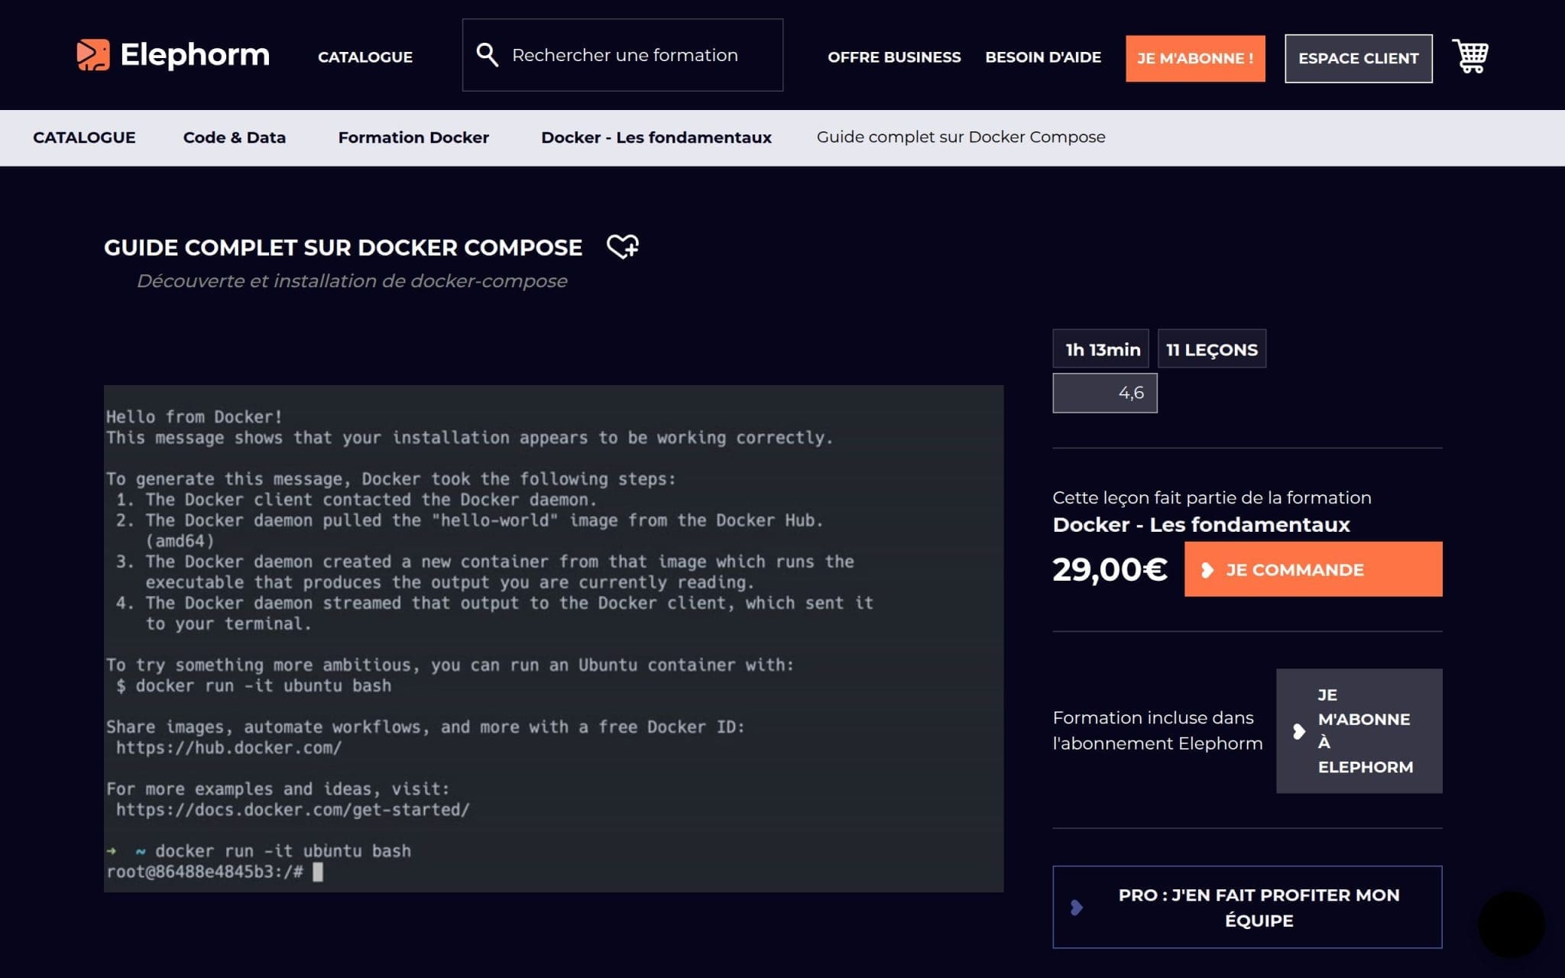
Task: Click the 29,00€ price
Action: click(x=1110, y=569)
